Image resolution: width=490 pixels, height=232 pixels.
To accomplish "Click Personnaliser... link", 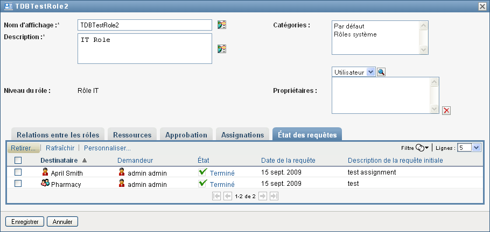I will [107, 148].
